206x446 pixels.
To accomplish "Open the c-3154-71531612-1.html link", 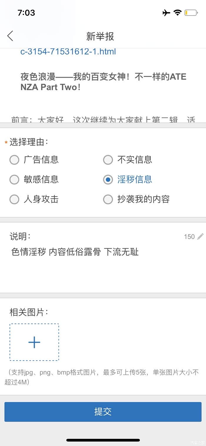I will pyautogui.click(x=68, y=52).
